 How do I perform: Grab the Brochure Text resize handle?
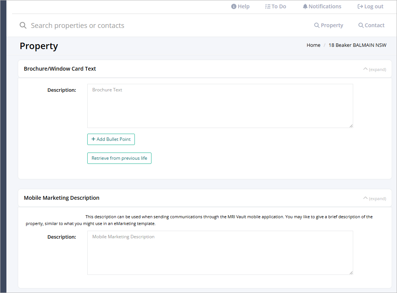pos(351,126)
